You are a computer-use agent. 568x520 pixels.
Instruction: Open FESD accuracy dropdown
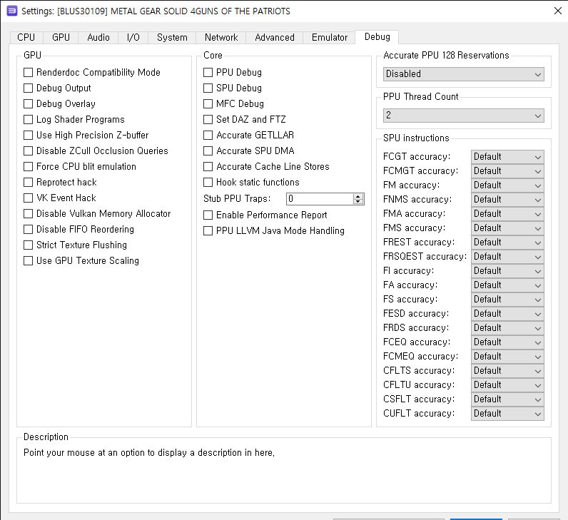pos(507,314)
